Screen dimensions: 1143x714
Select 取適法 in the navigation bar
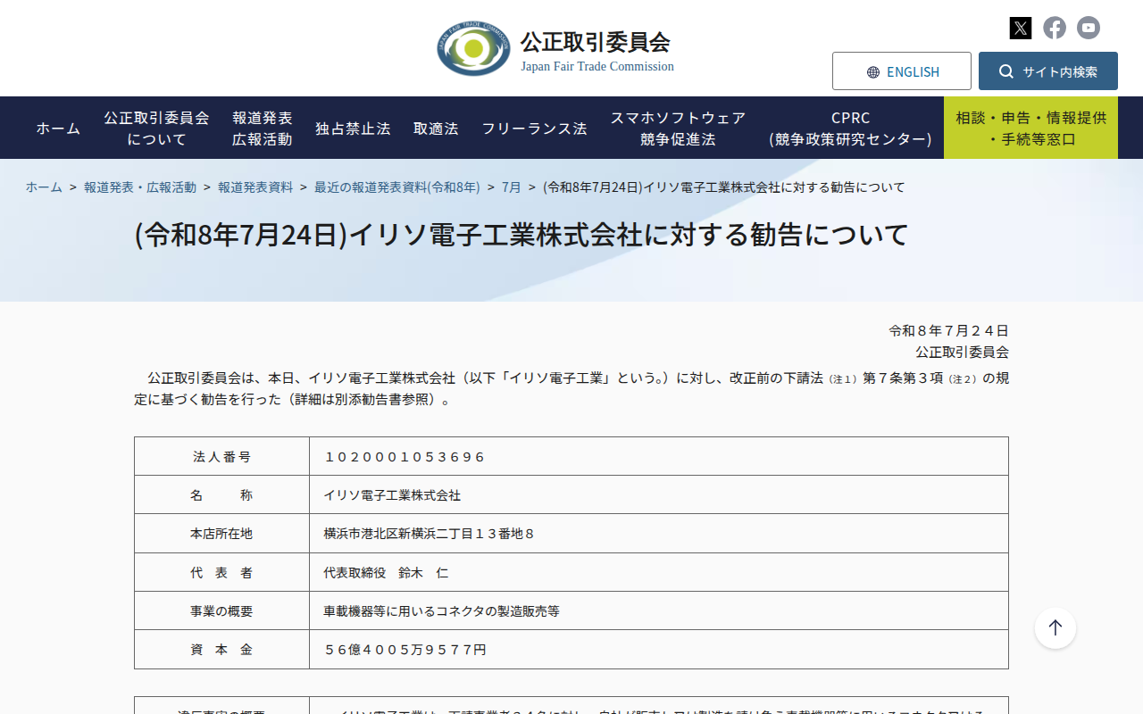click(436, 129)
